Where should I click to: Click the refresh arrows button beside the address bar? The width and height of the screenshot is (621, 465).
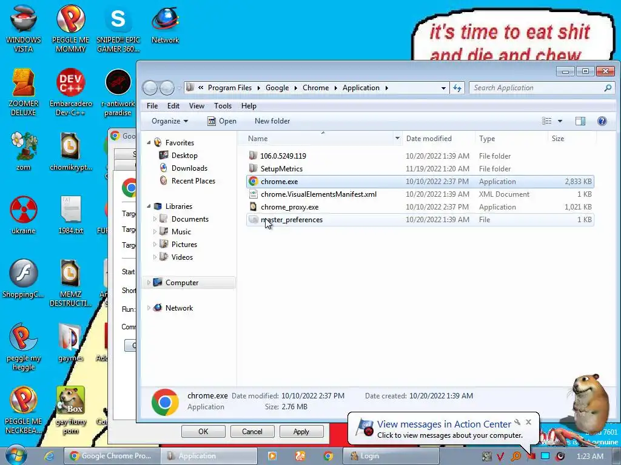457,88
